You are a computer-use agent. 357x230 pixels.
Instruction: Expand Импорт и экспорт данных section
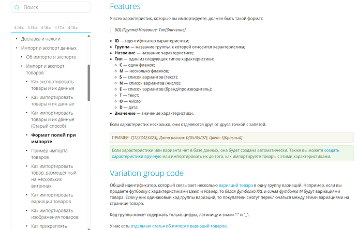[49, 48]
